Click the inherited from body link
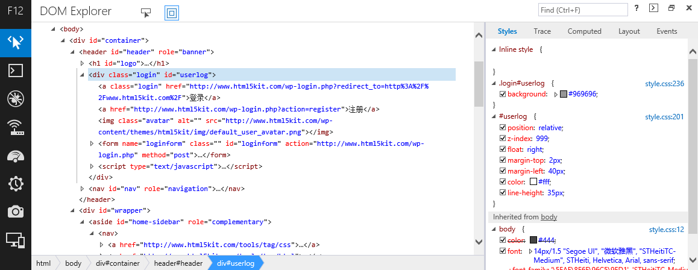Viewport: 698px width, 270px height. [x=549, y=217]
